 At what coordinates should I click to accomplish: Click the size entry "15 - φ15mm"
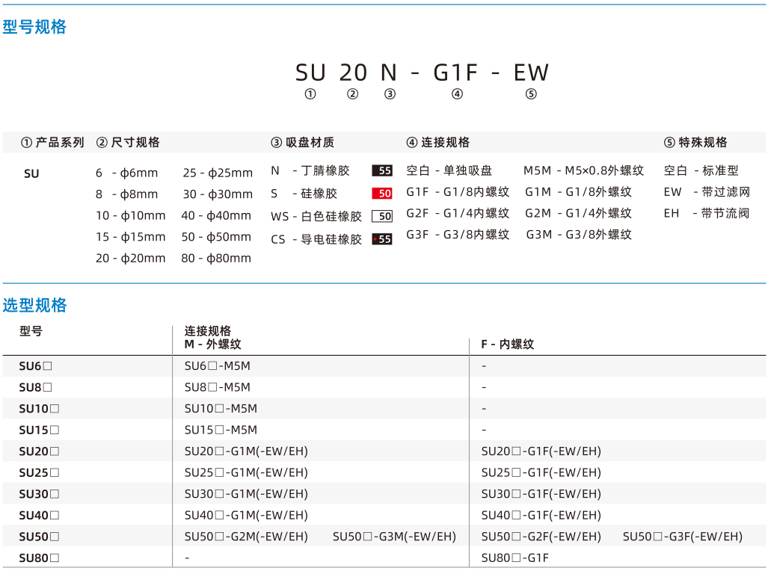[x=130, y=237]
